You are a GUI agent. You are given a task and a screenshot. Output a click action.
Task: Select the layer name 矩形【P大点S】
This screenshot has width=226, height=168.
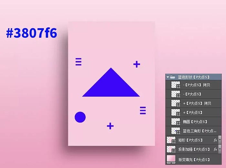[190, 140]
